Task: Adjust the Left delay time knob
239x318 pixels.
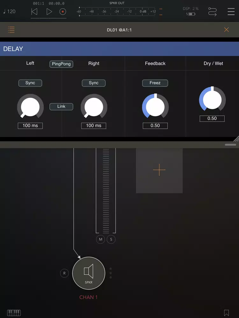Action: click(x=30, y=107)
